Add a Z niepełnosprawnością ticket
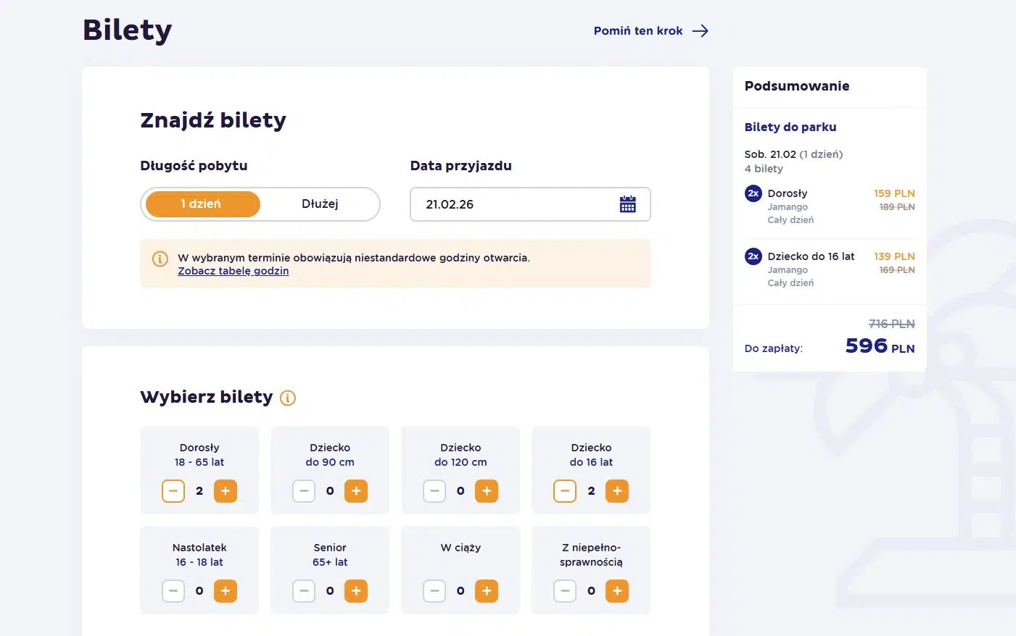The width and height of the screenshot is (1016, 636). point(617,591)
